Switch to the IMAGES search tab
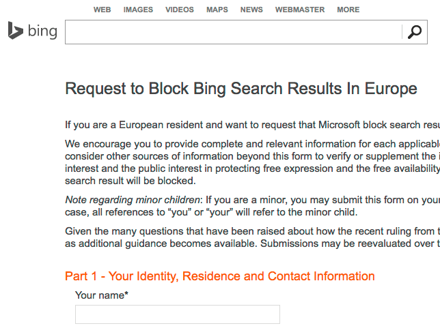 (x=138, y=10)
